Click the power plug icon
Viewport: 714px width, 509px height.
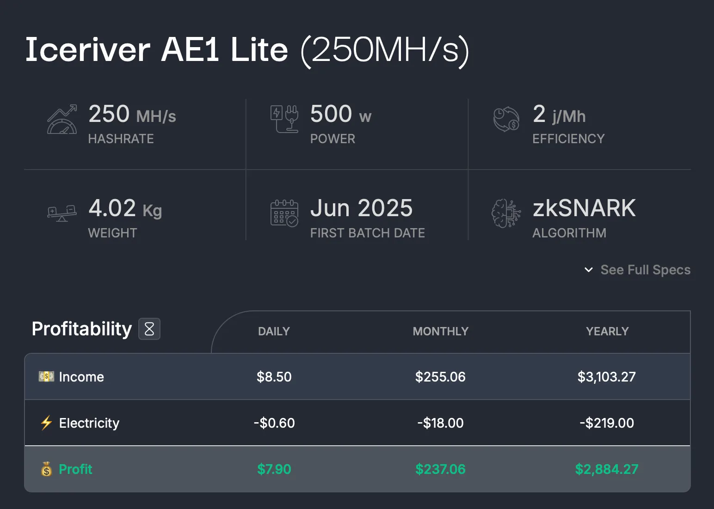(284, 119)
